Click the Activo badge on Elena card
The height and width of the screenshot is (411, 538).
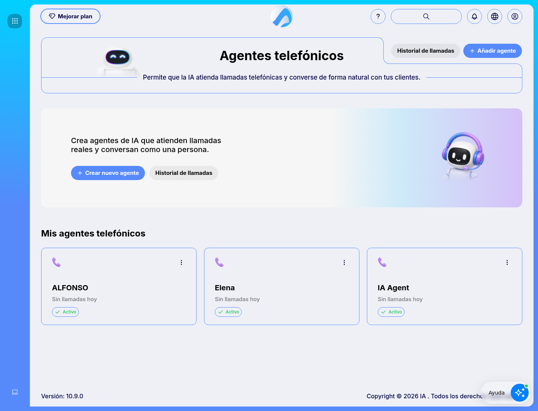(x=228, y=312)
